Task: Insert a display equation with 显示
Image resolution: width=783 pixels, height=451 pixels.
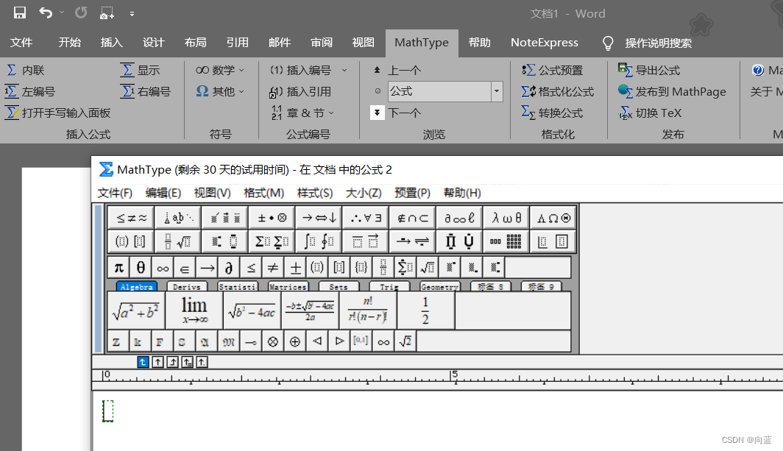Action: [x=141, y=71]
